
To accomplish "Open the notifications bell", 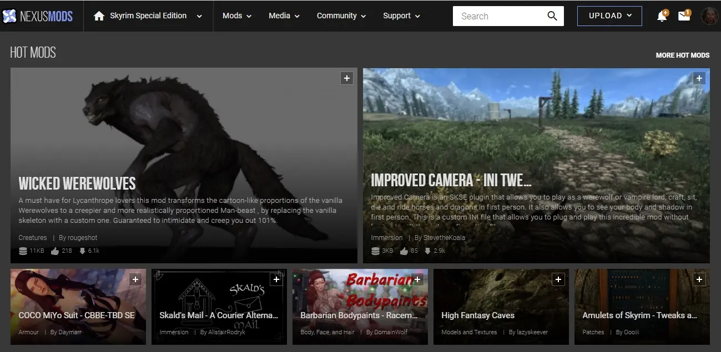I will 662,16.
